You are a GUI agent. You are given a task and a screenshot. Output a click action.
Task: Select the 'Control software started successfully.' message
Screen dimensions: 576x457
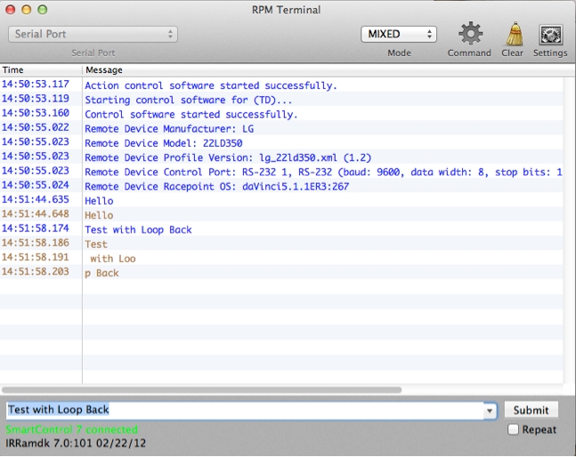(x=191, y=115)
